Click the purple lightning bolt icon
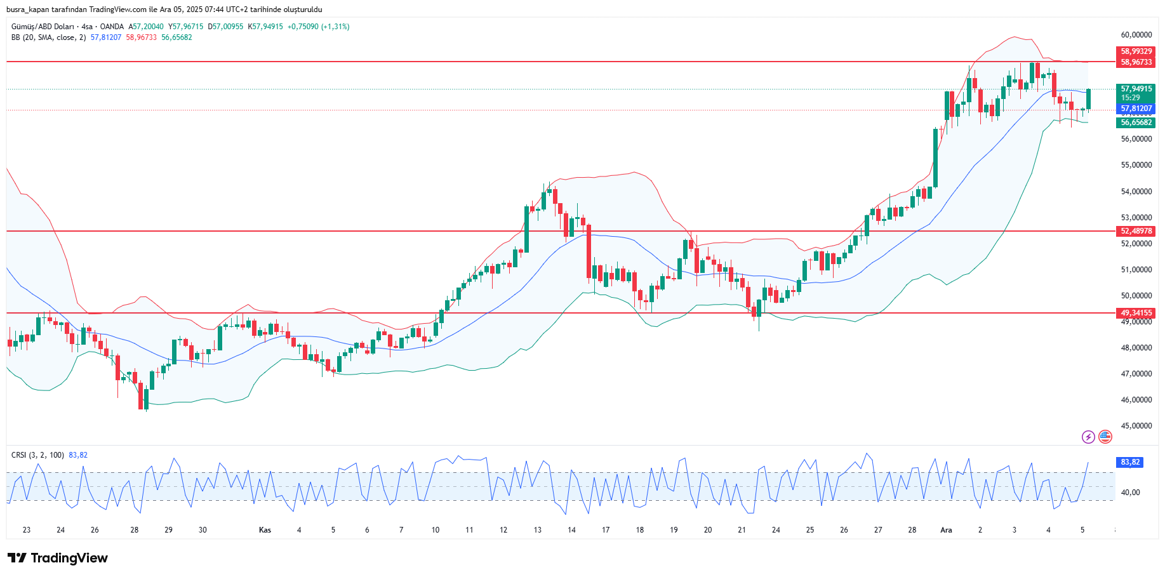This screenshot has height=577, width=1165. click(x=1088, y=437)
